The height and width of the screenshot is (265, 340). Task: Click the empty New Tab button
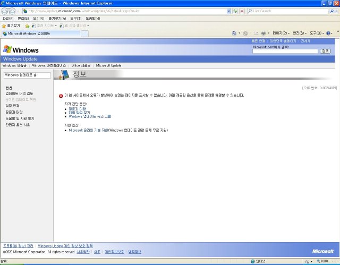tap(84, 34)
